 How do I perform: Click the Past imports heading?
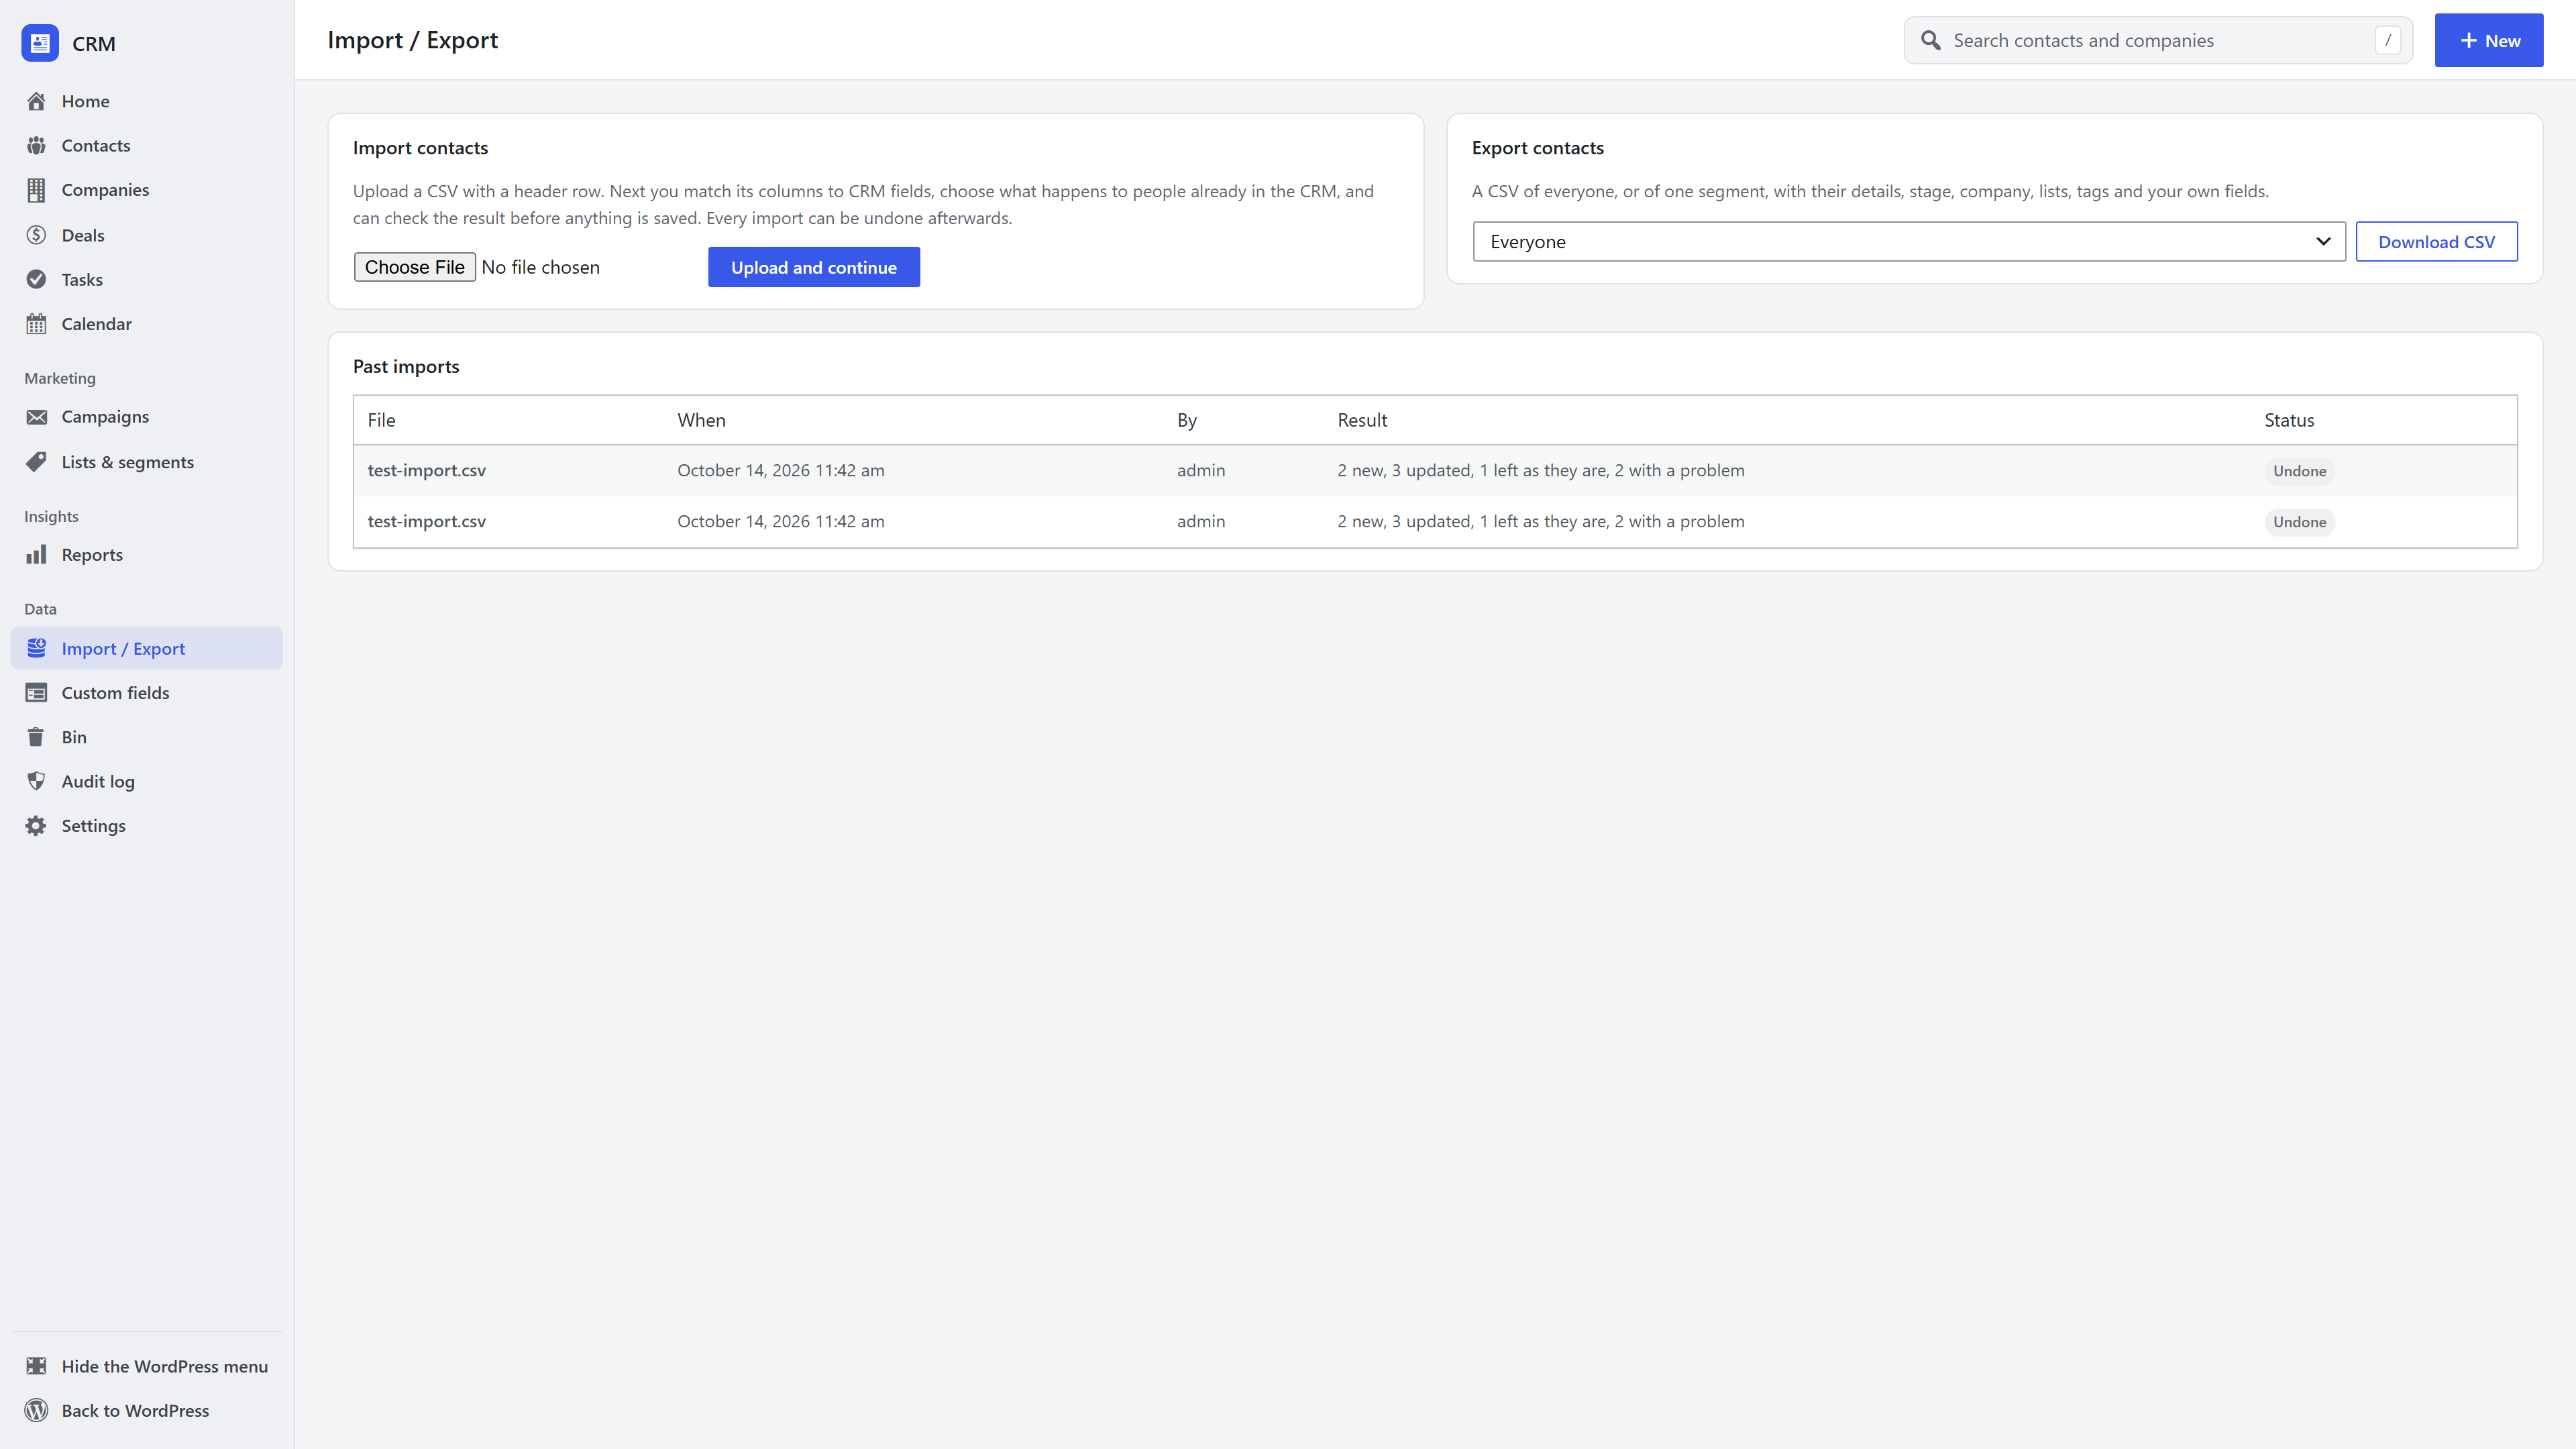[406, 366]
